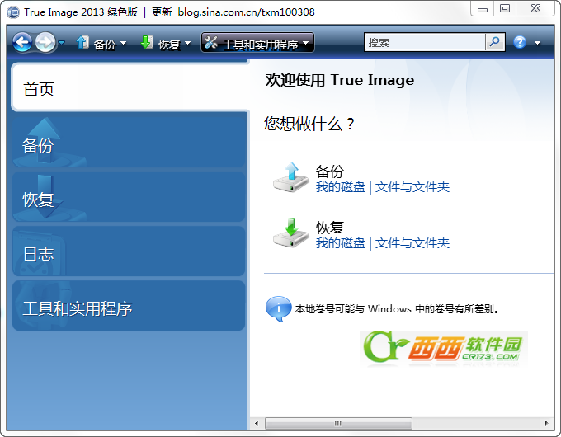Click the wrench tools icon in toolbar
The height and width of the screenshot is (437, 561).
[x=211, y=43]
